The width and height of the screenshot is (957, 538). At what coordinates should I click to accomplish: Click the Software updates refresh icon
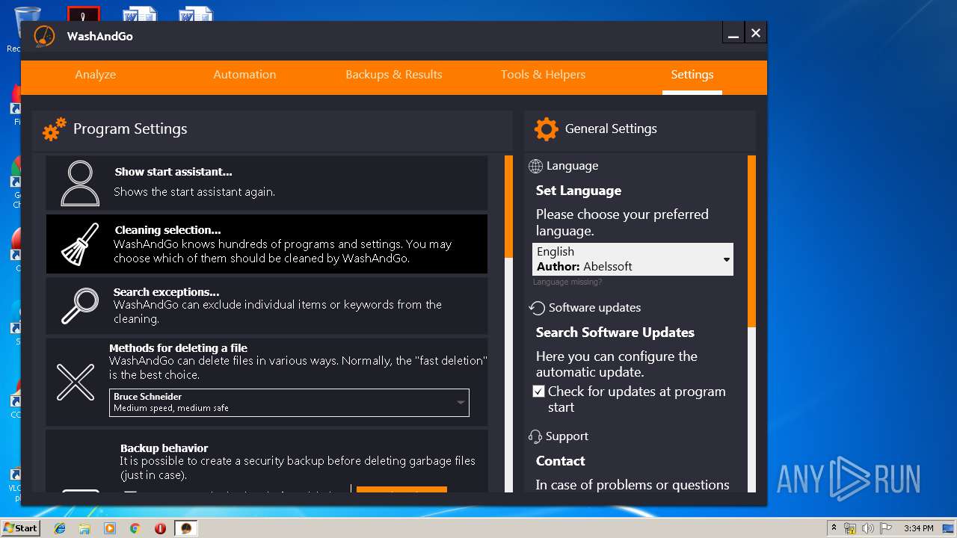[x=537, y=308]
